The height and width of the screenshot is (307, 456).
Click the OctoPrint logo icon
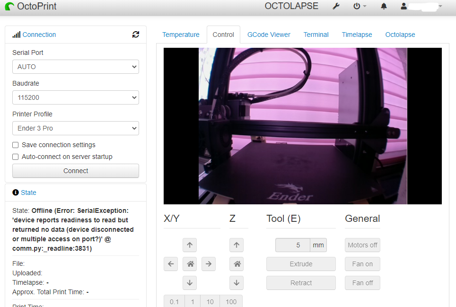point(9,6)
